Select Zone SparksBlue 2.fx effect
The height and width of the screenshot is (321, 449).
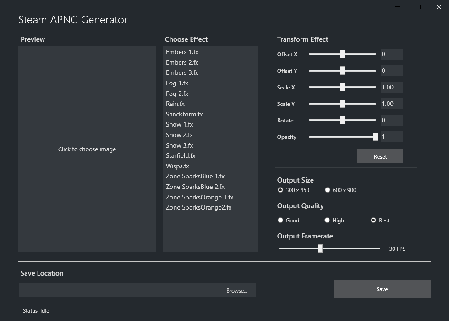click(x=210, y=187)
